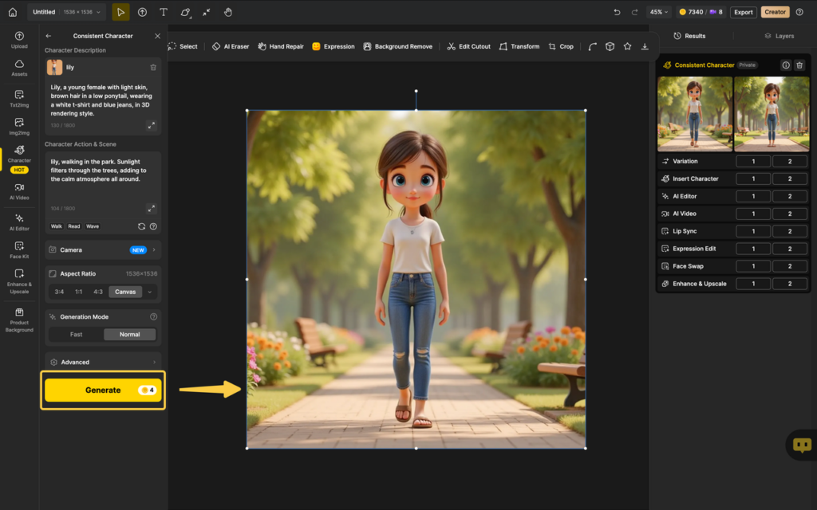
Task: Click the AI Eraser tool
Action: [230, 46]
